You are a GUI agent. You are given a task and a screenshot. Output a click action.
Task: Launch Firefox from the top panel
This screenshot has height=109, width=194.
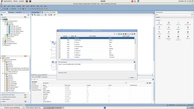tap(27, 1)
